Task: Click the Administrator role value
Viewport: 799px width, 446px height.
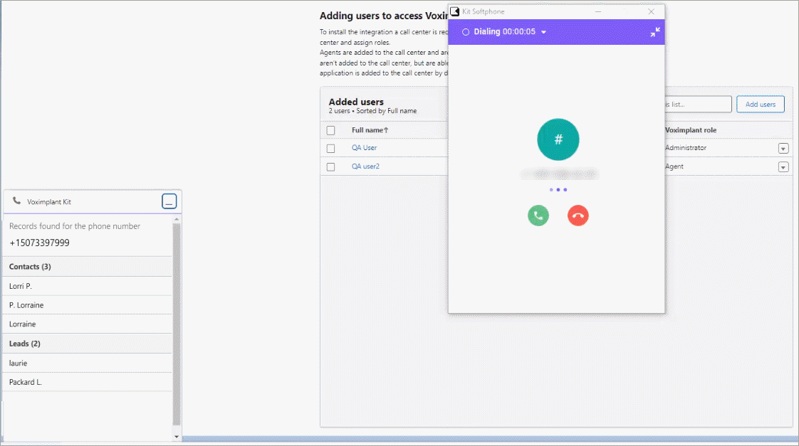Action: tap(686, 148)
